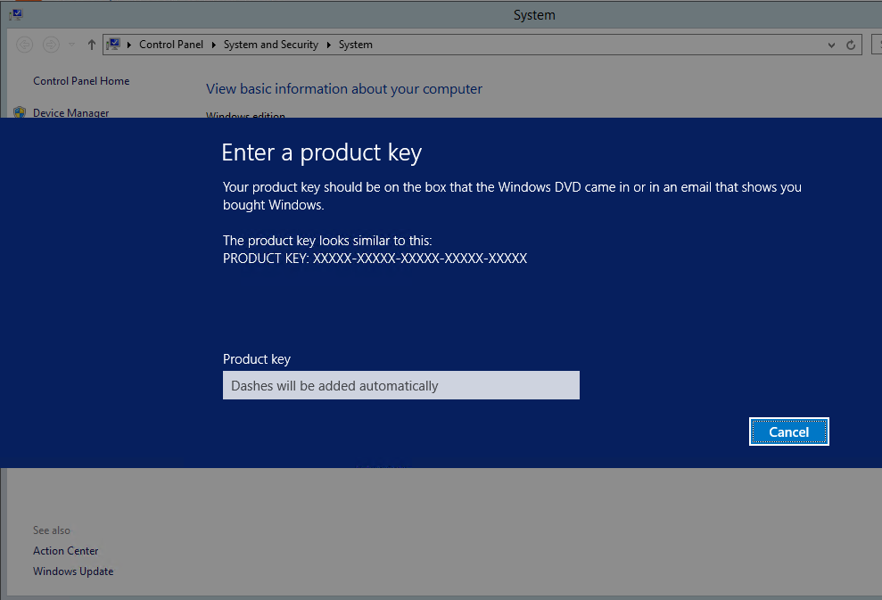
Task: Open the recent locations dropdown arrow
Action: point(71,45)
